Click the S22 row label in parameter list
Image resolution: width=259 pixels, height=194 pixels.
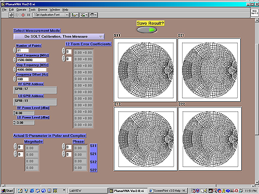[x=93, y=170]
